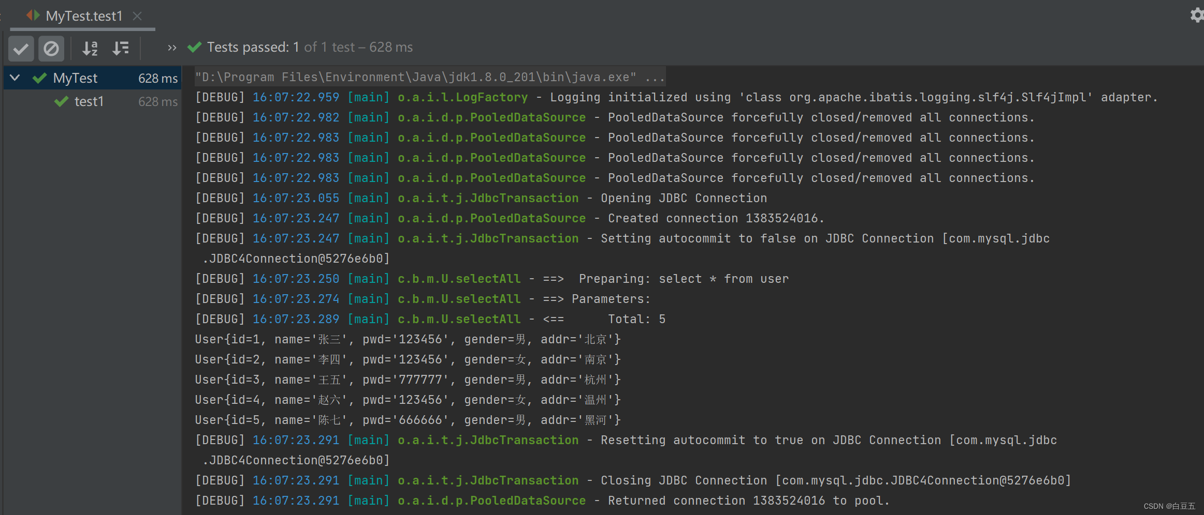Select the test1 test result row
Viewport: 1204px width, 515px height.
[92, 101]
